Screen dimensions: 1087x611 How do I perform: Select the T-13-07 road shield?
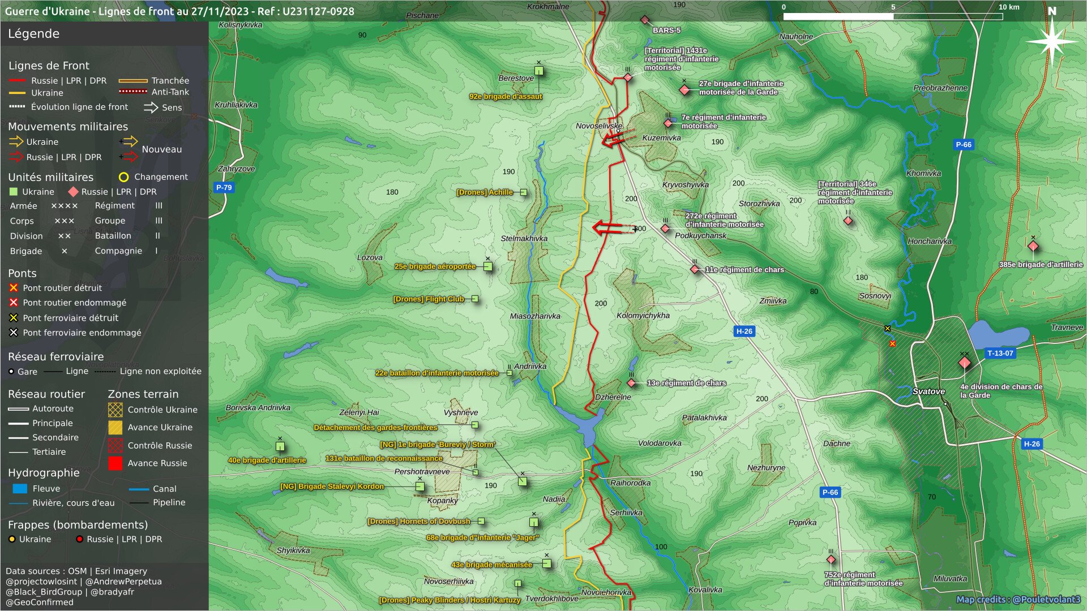coord(1000,353)
